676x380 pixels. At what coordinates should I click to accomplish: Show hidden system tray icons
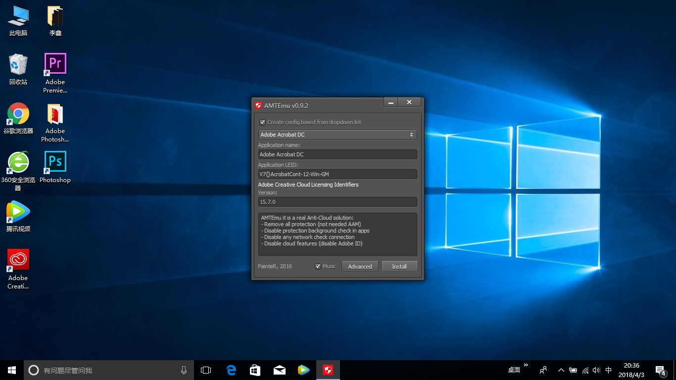(561, 370)
